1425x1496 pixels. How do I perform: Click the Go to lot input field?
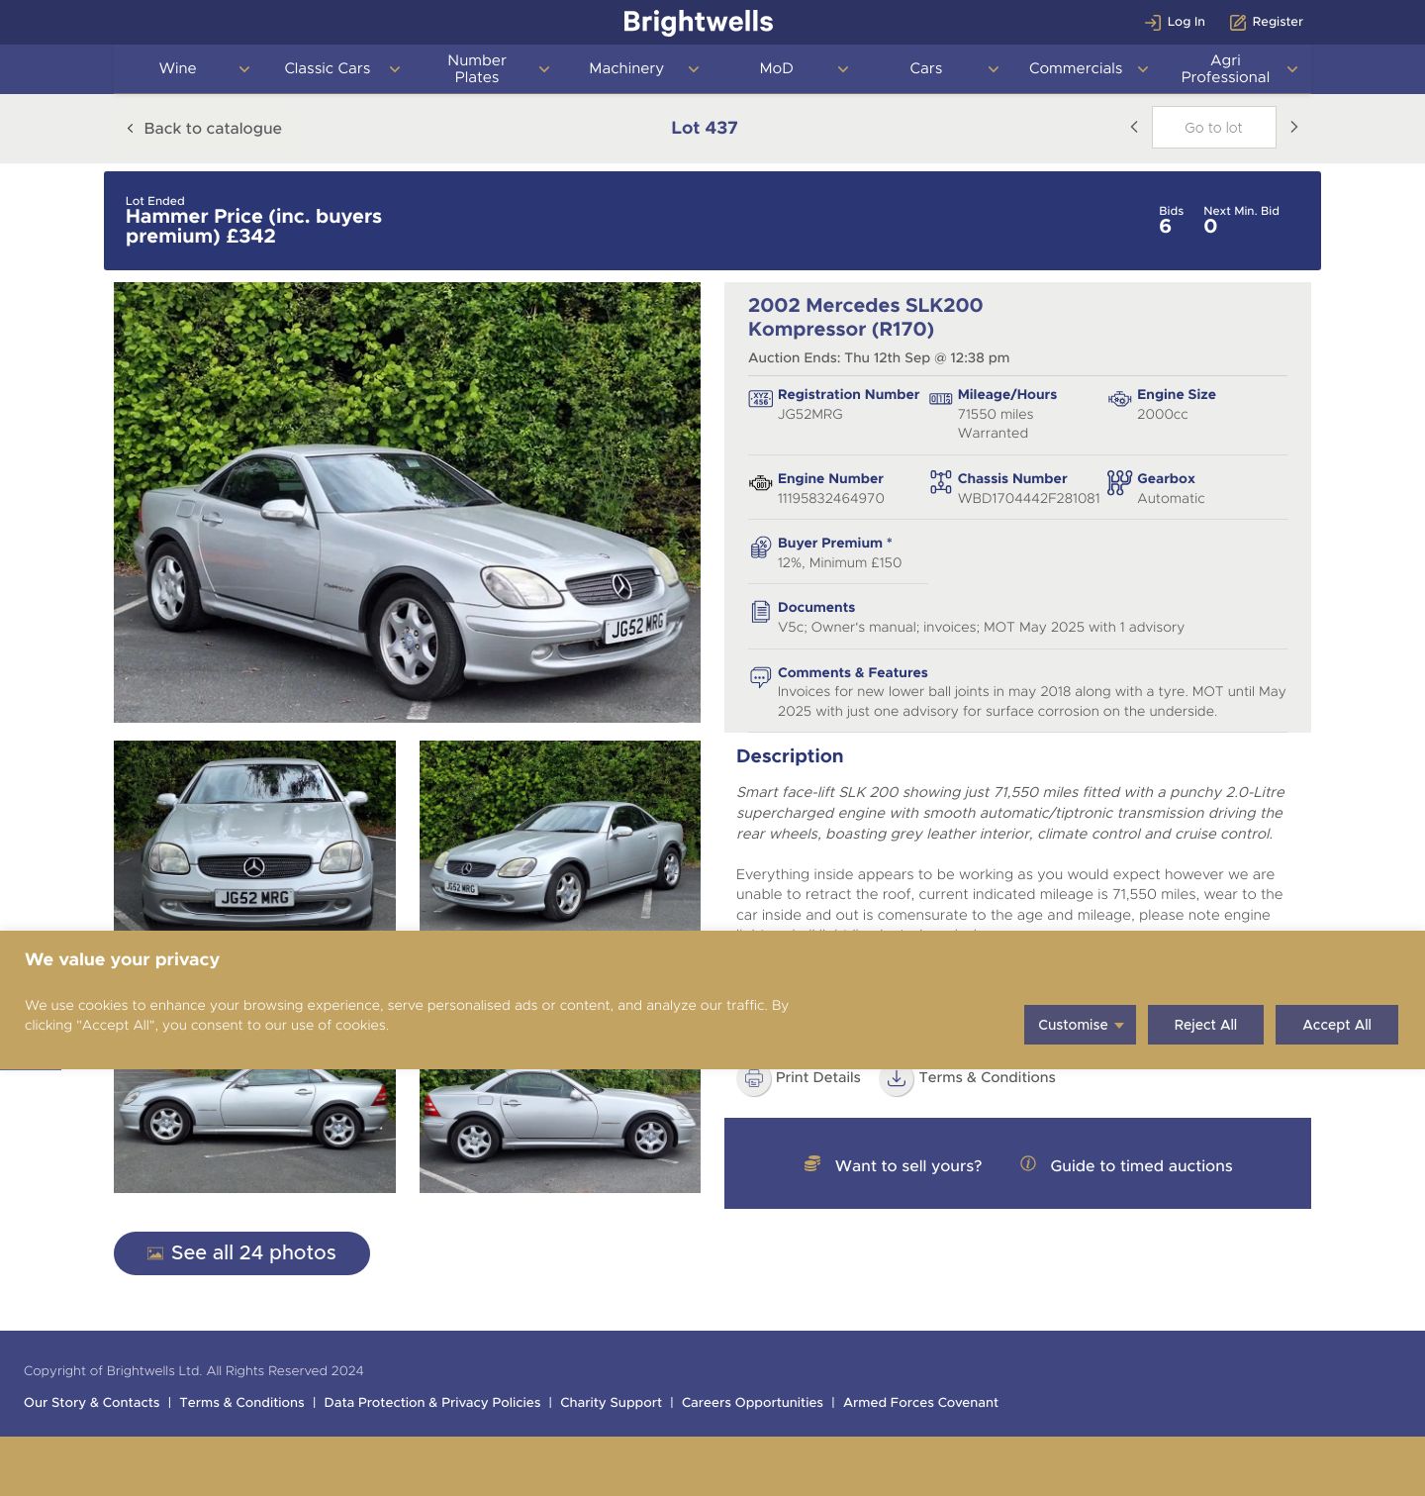(1213, 127)
